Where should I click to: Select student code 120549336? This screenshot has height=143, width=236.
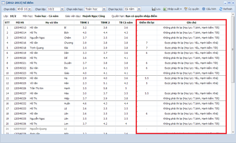coord(20,124)
